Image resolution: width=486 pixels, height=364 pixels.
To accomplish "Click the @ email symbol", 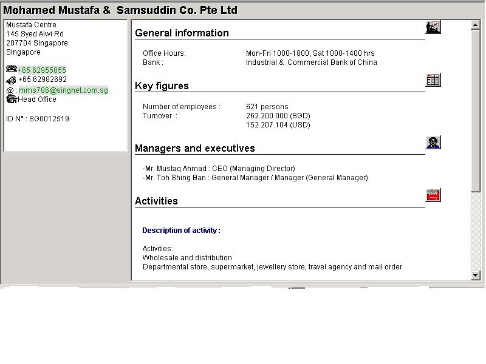I will pyautogui.click(x=10, y=90).
